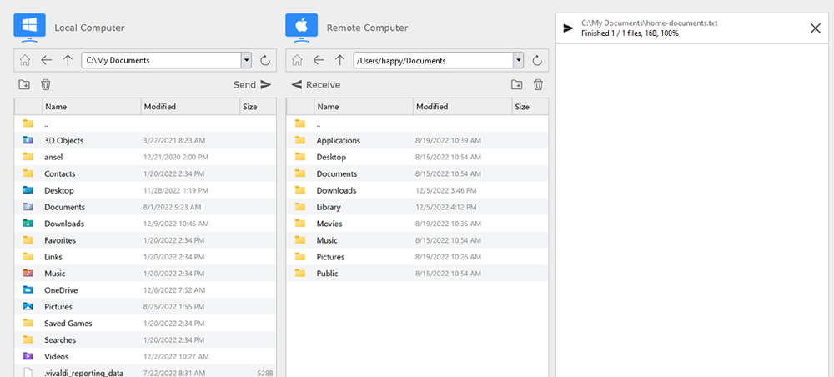This screenshot has height=377, width=834.
Task: Create new folder on local computer
Action: point(24,84)
